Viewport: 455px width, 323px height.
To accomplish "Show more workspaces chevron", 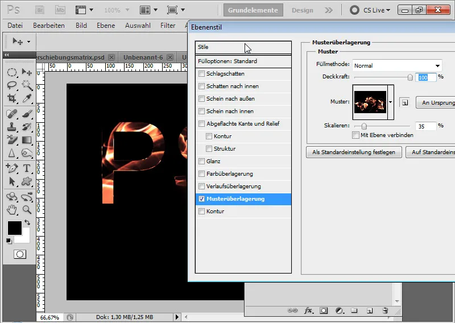I will pyautogui.click(x=329, y=10).
